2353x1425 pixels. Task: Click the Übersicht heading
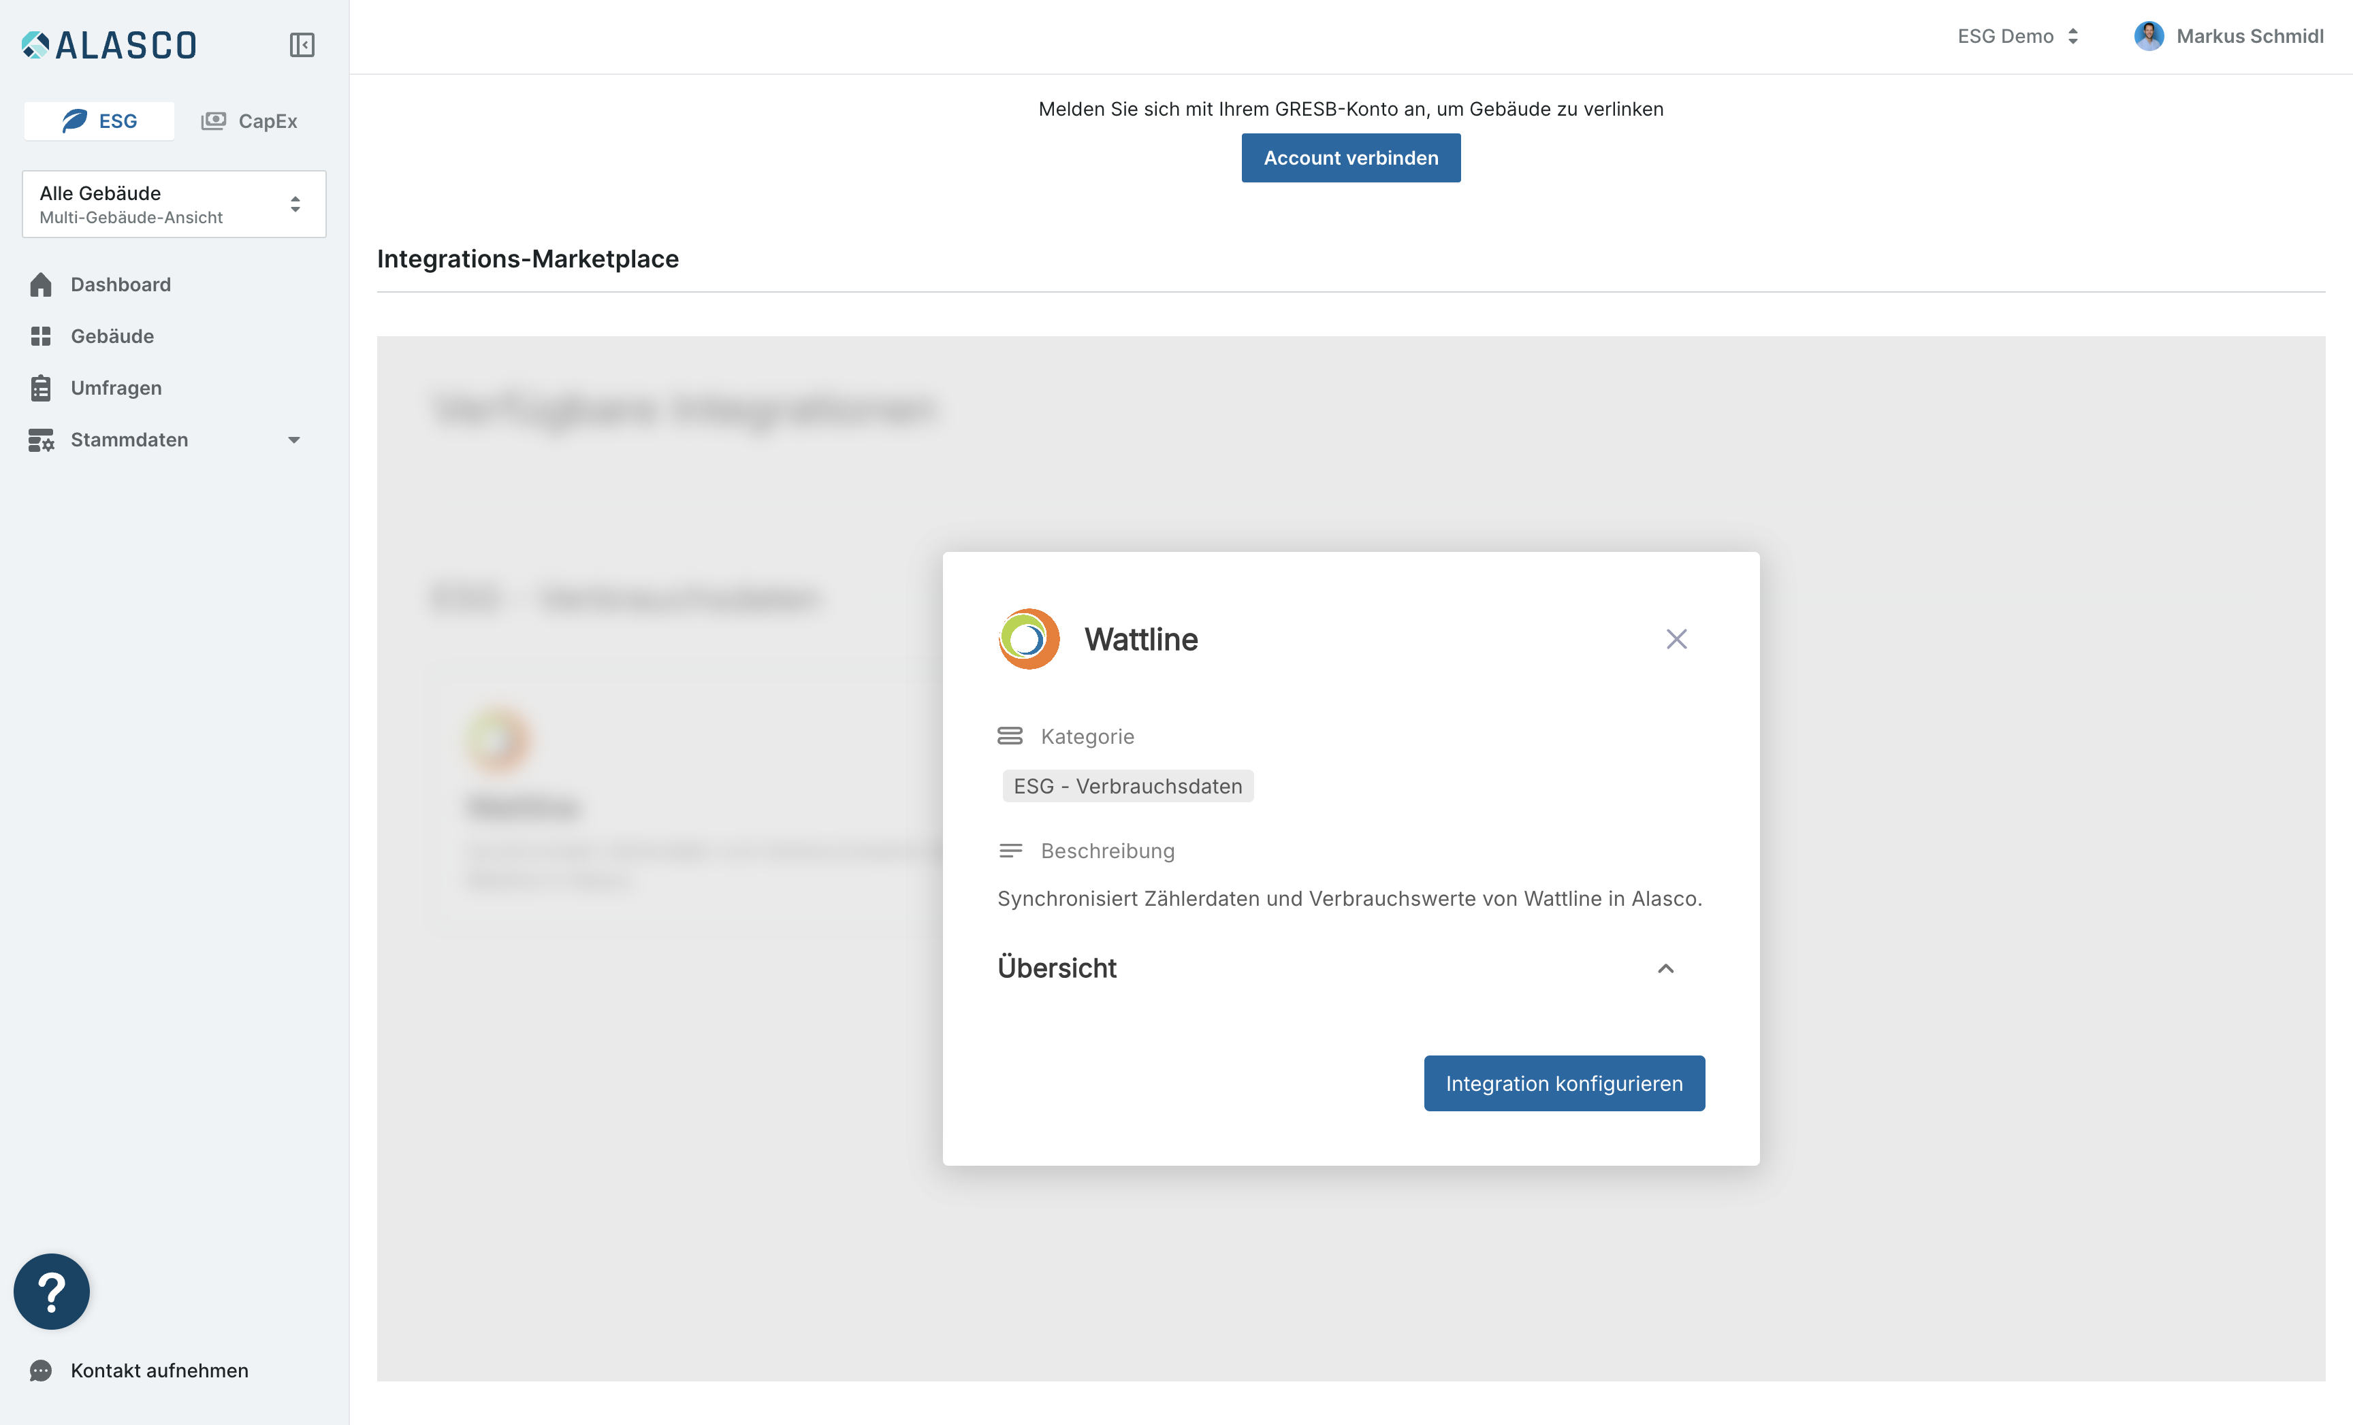point(1057,968)
